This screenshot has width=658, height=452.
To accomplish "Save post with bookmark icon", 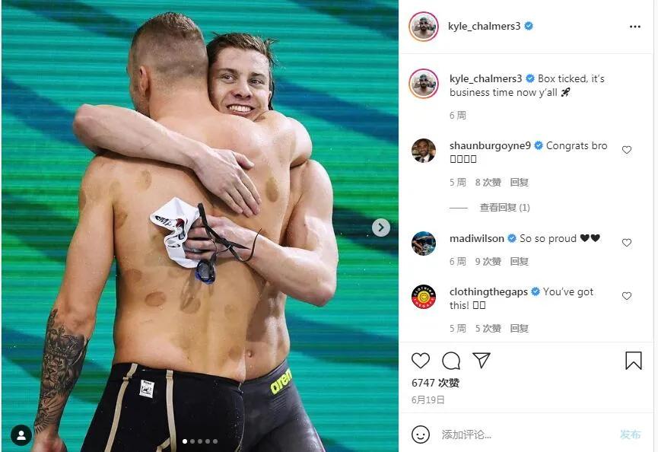I will (x=633, y=361).
